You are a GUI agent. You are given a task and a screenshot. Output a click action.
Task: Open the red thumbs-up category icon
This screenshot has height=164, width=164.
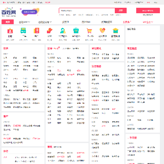(x=50, y=31)
